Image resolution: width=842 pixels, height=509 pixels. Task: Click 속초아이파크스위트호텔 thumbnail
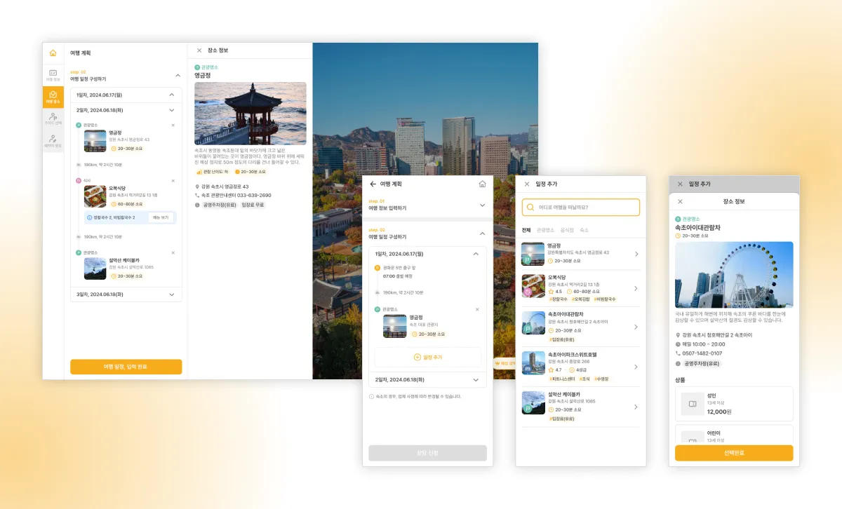[x=533, y=363]
